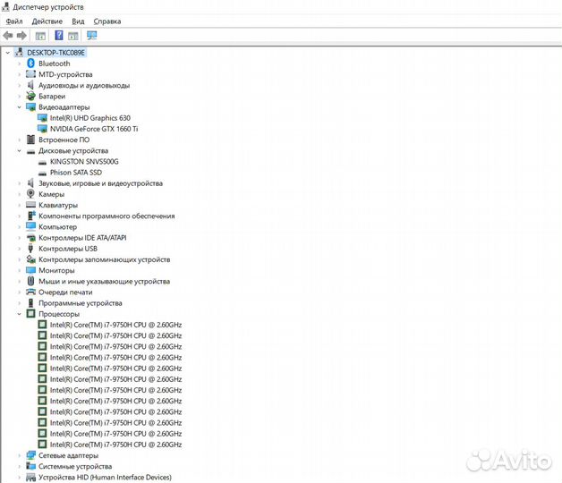562x483 pixels.
Task: Click the Forward arrow toolbar icon
Action: pyautogui.click(x=21, y=36)
